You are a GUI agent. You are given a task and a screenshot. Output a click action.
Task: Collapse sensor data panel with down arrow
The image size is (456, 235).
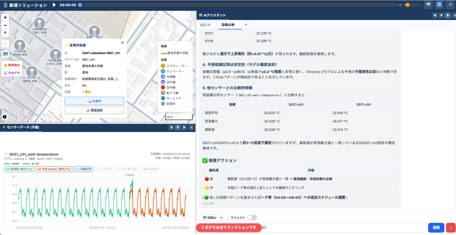[x=178, y=128]
